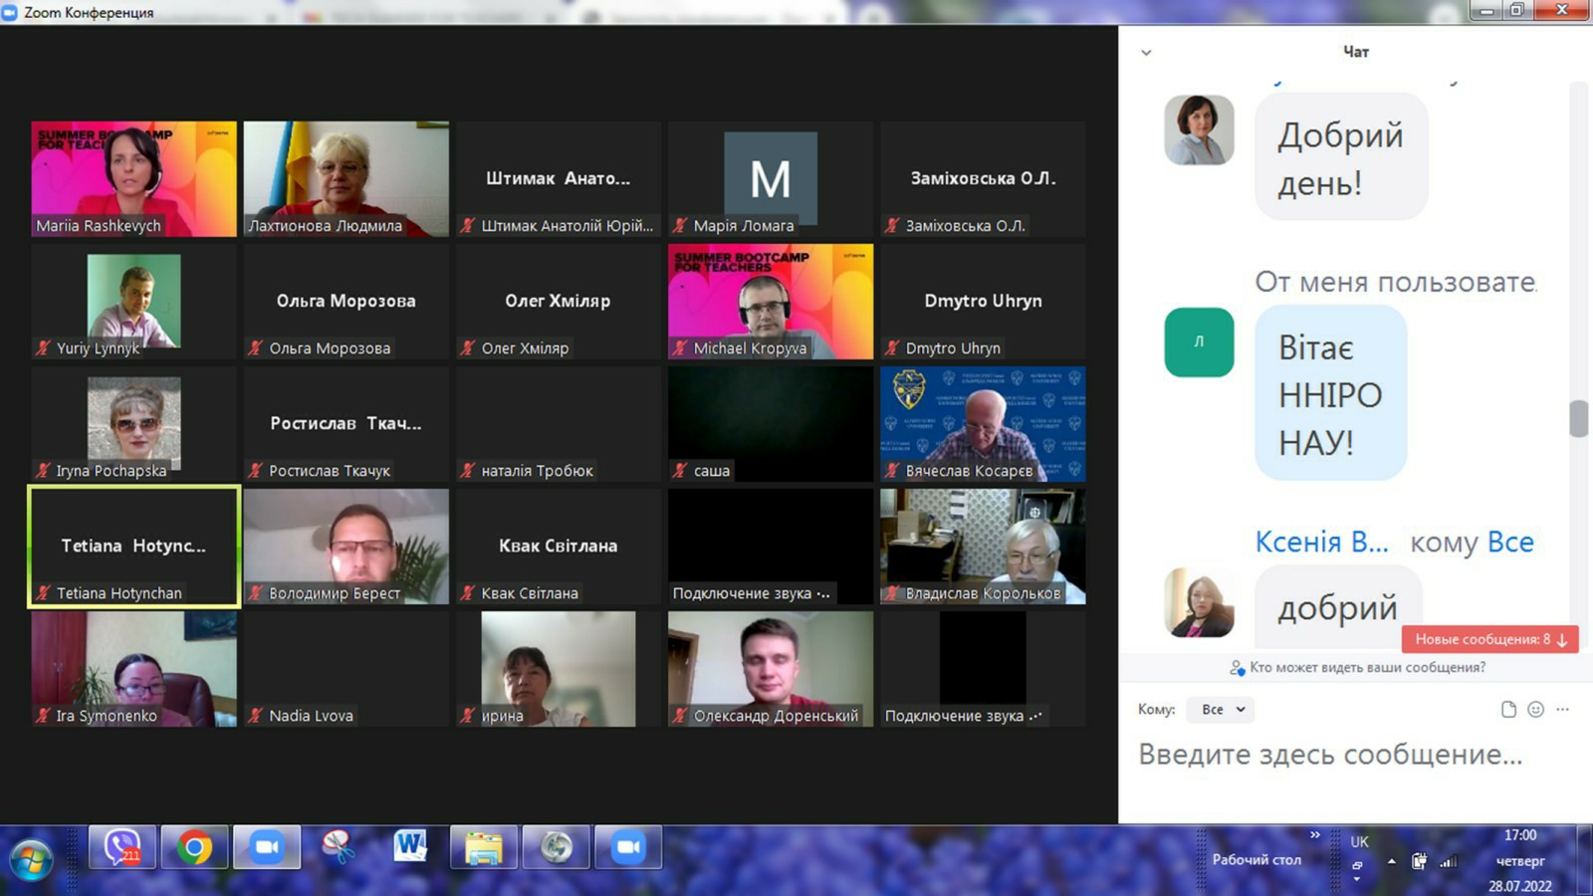The width and height of the screenshot is (1593, 896).
Task: Click the file attachment icon in chat
Action: (1508, 710)
